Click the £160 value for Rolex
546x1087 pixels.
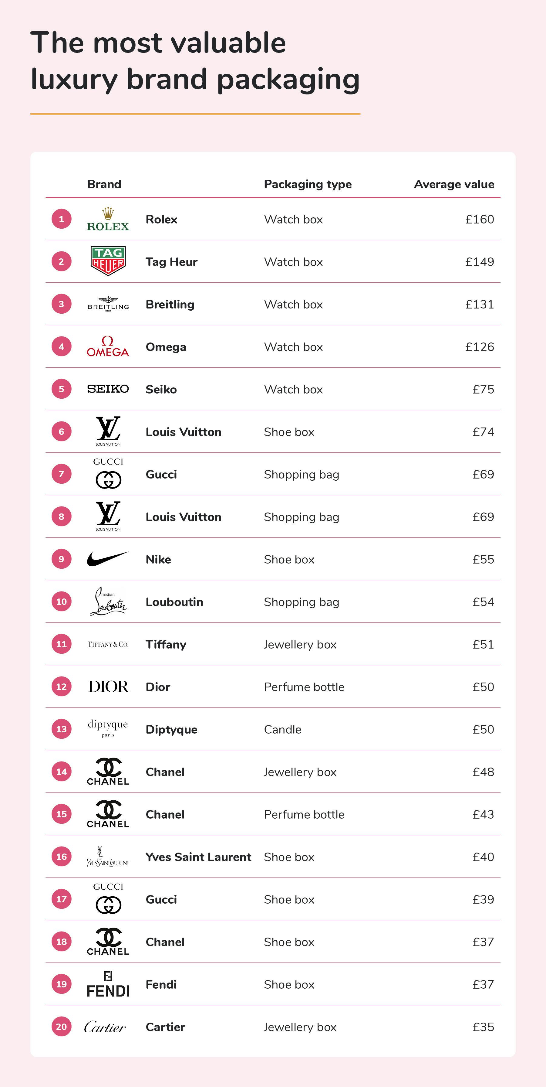(479, 220)
